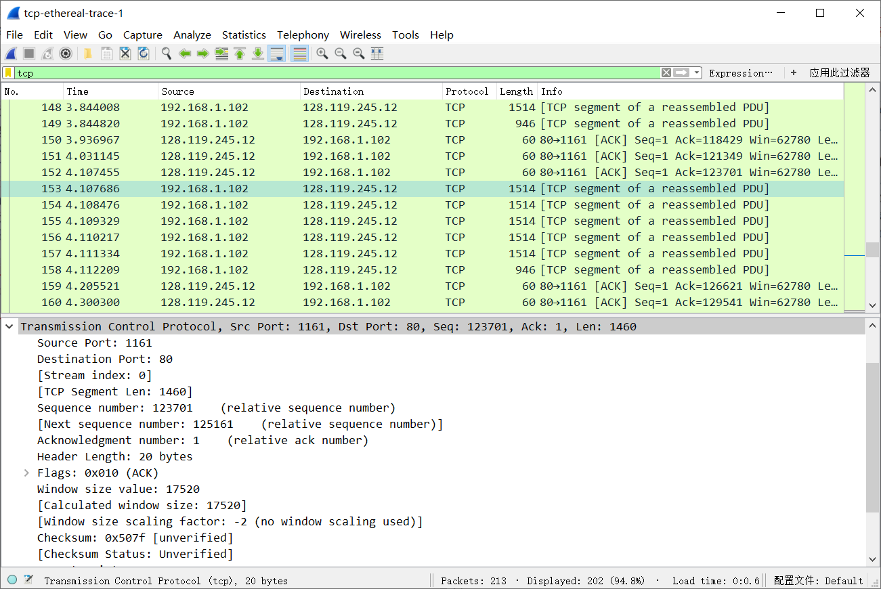881x589 pixels.
Task: Open the Statistics menu
Action: (244, 35)
